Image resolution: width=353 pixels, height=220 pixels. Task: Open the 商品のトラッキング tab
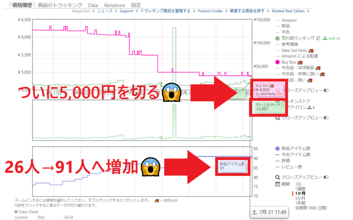click(x=60, y=5)
